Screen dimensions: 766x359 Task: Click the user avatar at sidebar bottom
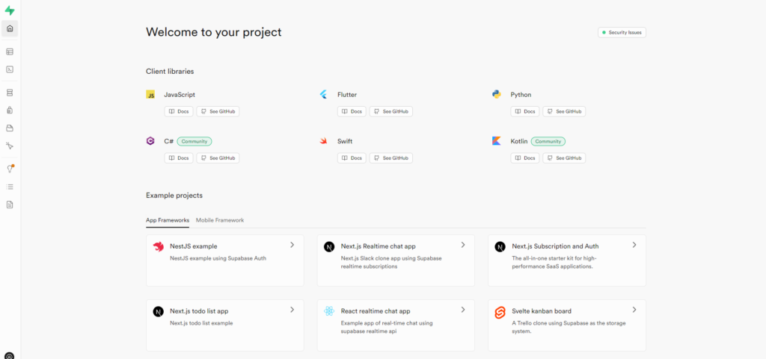click(10, 355)
